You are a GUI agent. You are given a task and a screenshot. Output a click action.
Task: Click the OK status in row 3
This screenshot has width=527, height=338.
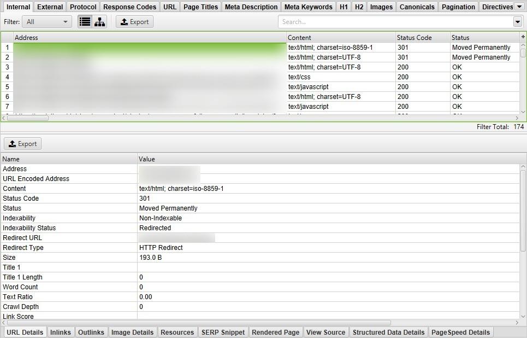pyautogui.click(x=457, y=67)
